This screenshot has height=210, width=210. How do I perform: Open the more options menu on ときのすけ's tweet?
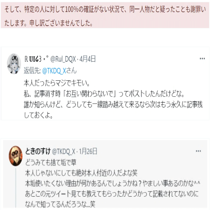coord(198,151)
